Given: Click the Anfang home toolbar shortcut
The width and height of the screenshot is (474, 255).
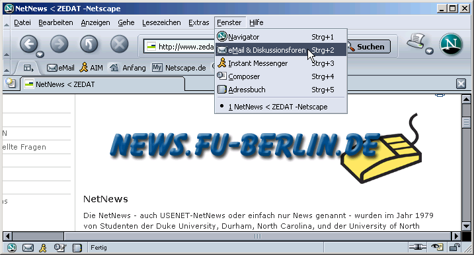Looking at the screenshot, I should [128, 68].
